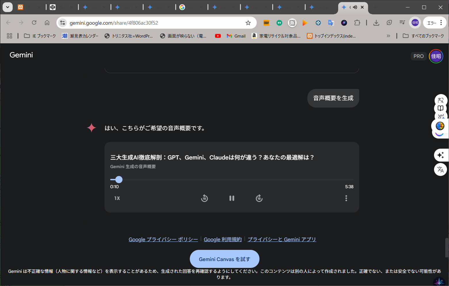Open the dark purple star extension

point(344,23)
